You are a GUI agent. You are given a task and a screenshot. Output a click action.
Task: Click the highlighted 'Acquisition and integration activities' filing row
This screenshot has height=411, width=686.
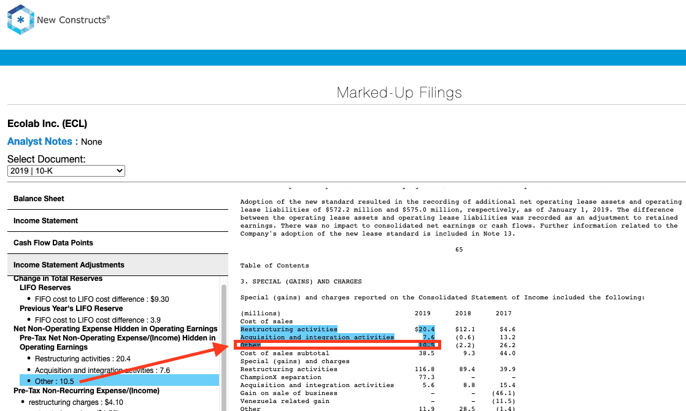coord(317,337)
